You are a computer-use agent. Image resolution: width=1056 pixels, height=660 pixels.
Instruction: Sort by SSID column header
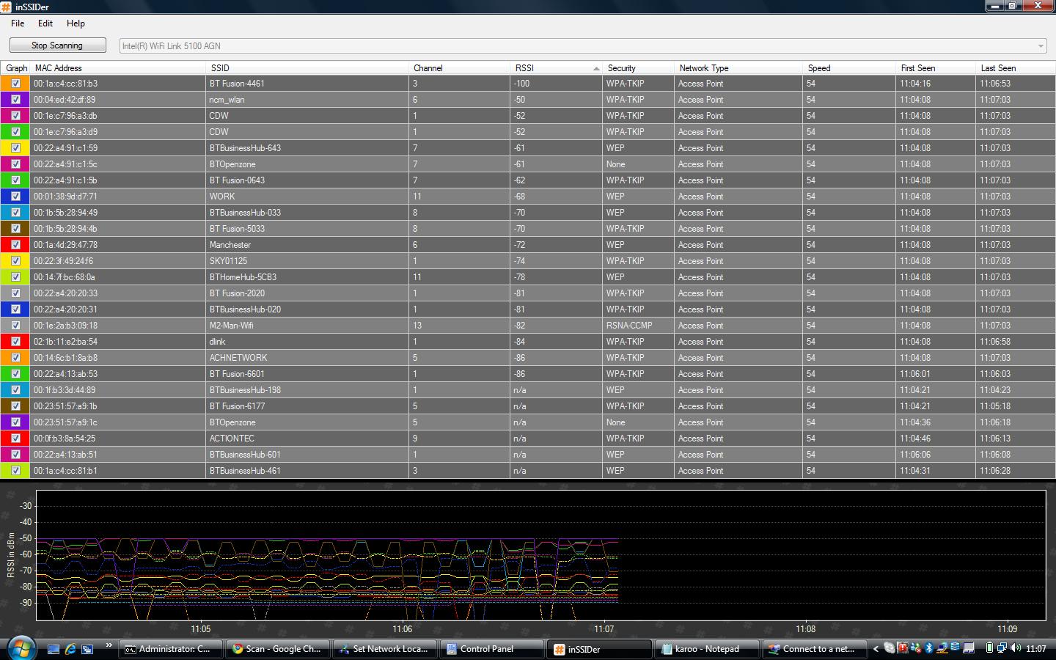pyautogui.click(x=307, y=68)
